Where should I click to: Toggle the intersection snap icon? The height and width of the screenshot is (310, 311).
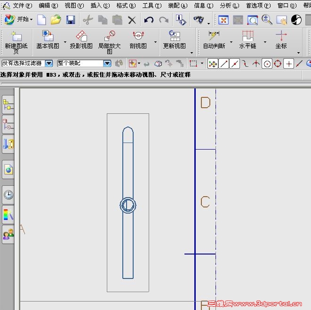point(256,64)
